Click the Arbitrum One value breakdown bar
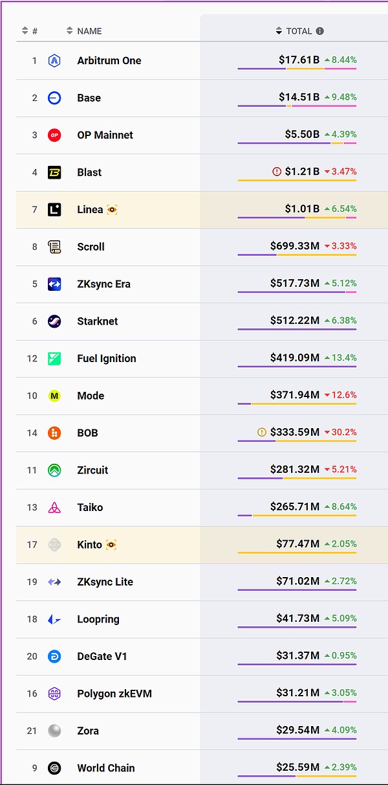 point(297,69)
